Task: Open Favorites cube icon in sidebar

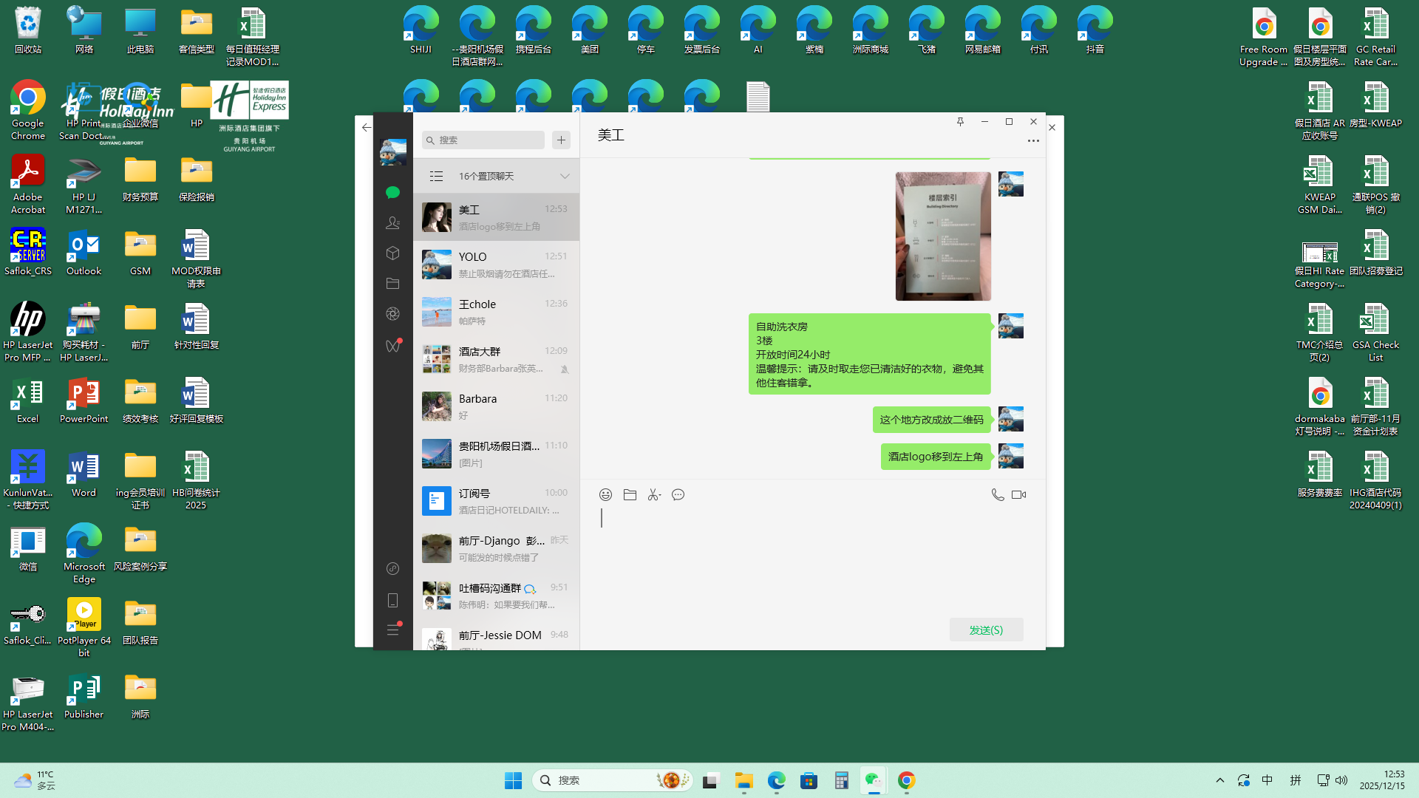Action: coord(392,253)
